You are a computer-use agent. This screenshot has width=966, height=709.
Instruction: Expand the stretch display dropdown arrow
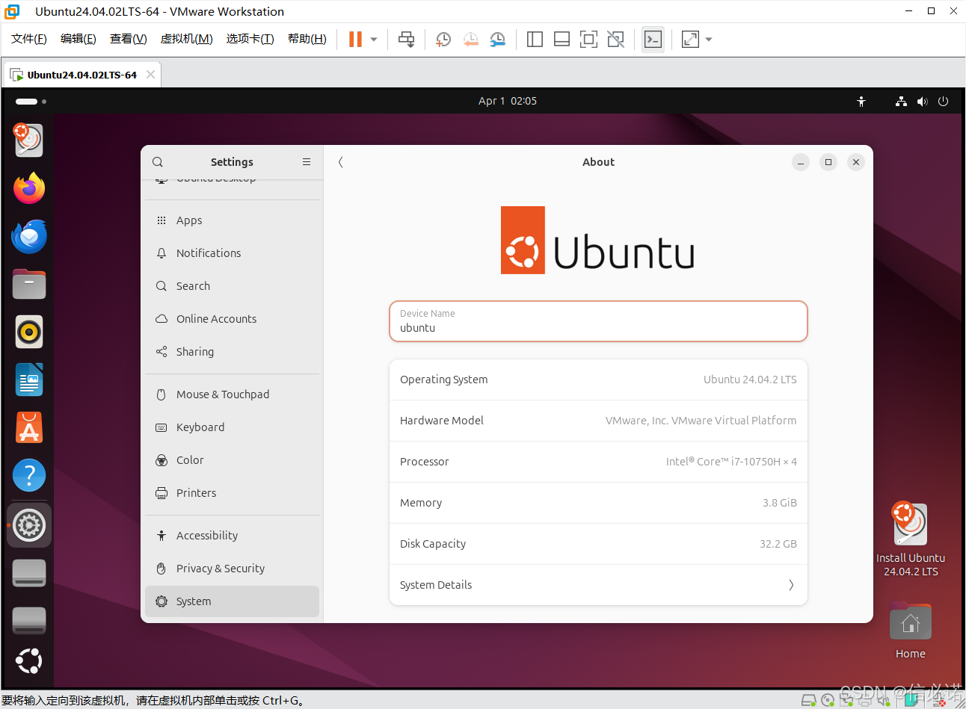tap(709, 40)
